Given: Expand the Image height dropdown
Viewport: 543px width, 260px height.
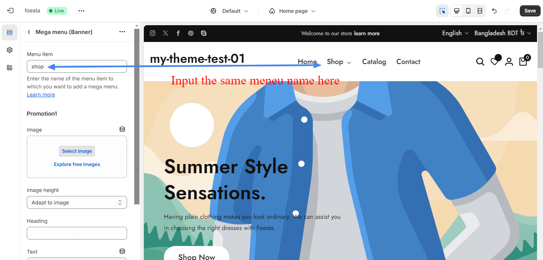Looking at the screenshot, I should tap(77, 202).
